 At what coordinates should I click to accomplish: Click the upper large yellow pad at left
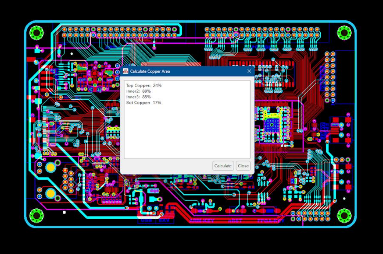tap(50, 167)
